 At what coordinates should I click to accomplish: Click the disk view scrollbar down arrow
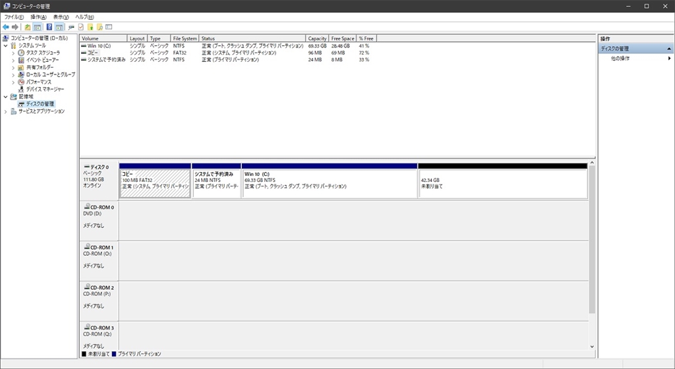(592, 346)
